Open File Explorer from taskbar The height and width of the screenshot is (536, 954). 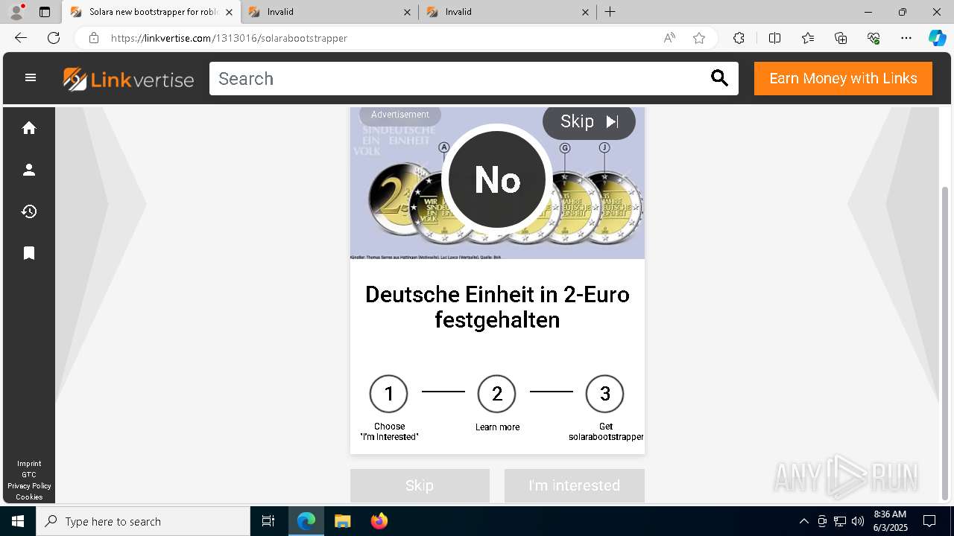[342, 521]
